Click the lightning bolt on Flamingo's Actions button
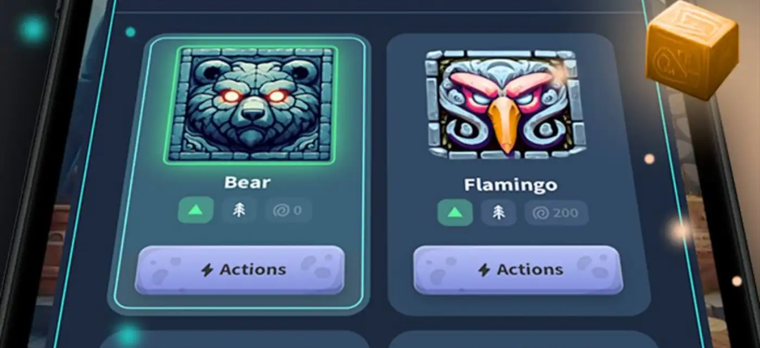Screen dimensions: 760x348 coord(484,270)
